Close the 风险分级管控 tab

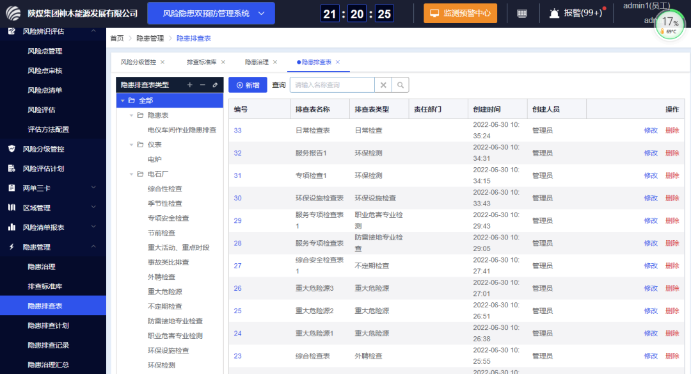163,62
